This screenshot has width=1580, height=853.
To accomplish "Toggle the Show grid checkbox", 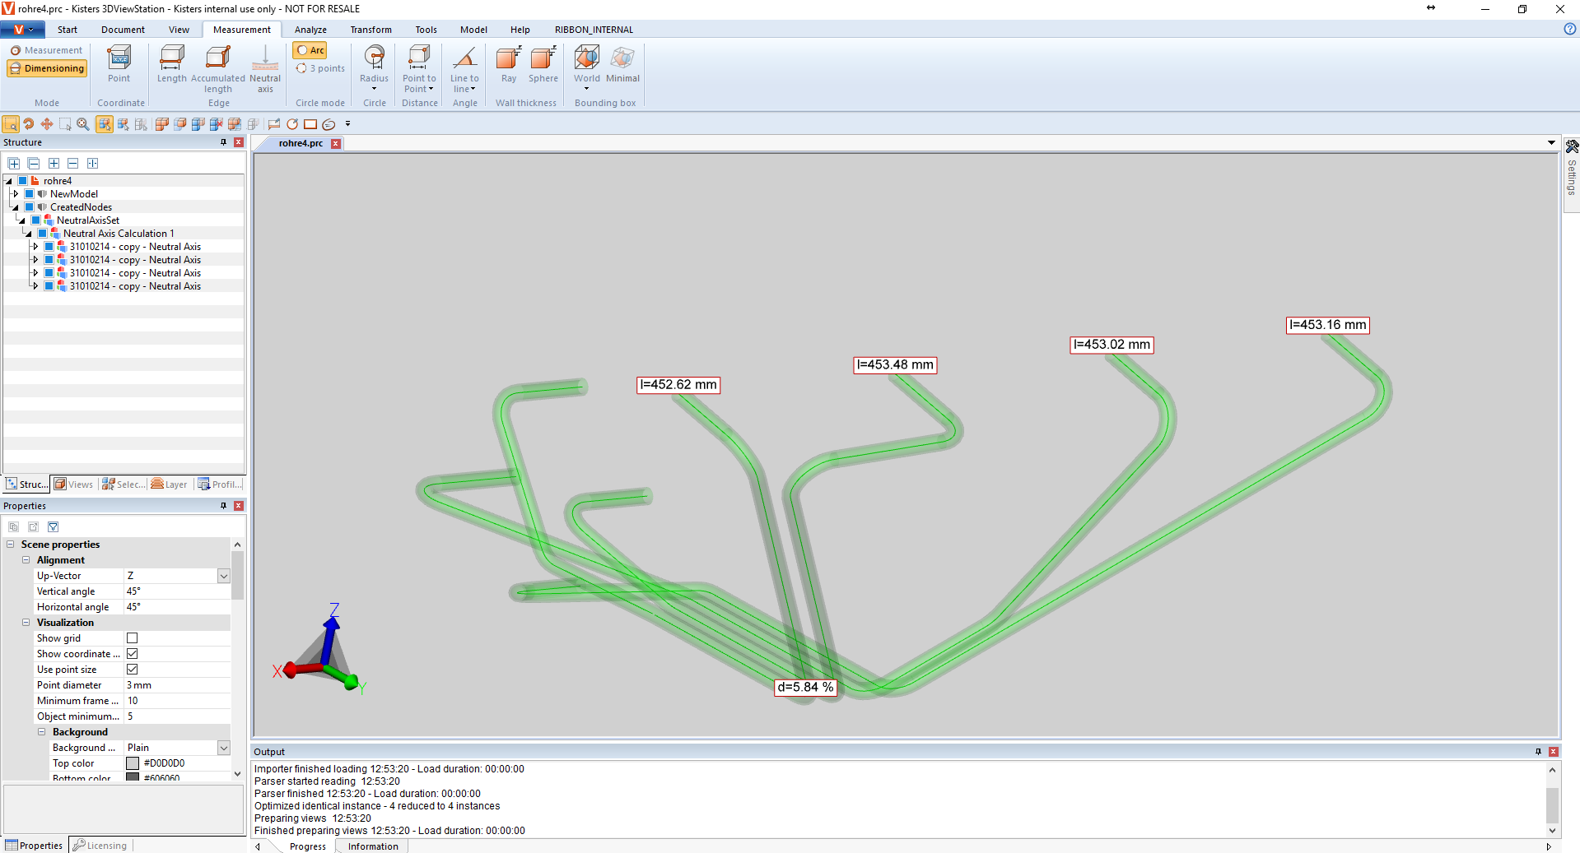I will click(x=132, y=638).
